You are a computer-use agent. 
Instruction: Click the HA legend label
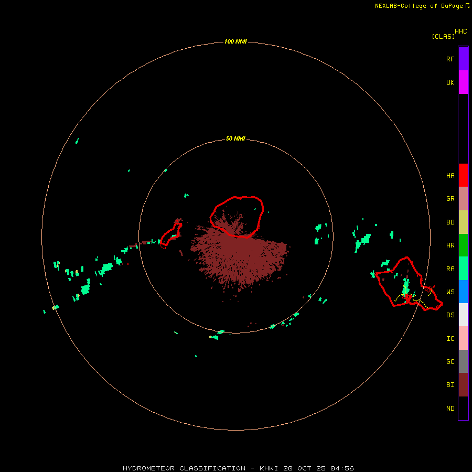click(450, 175)
